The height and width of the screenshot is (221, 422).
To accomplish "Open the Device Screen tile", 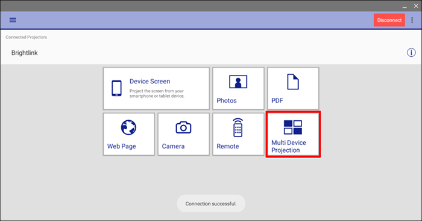I will tap(156, 88).
